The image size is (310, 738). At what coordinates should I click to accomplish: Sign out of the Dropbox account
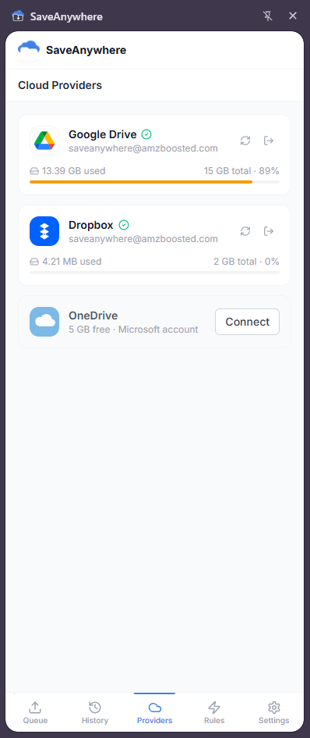tap(269, 231)
